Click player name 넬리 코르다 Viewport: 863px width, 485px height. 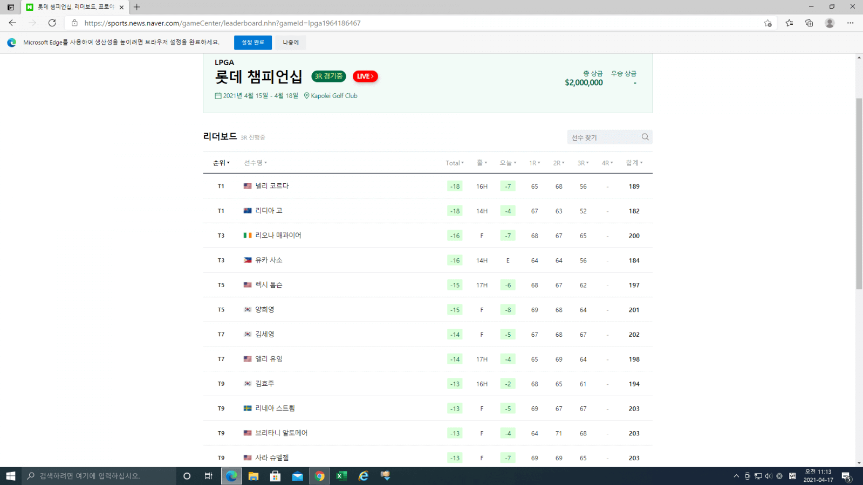point(272,186)
